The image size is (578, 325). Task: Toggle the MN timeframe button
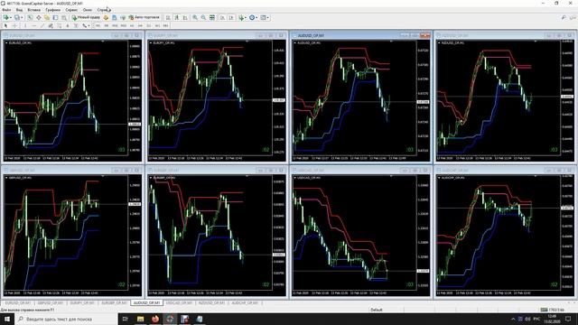click(x=165, y=25)
